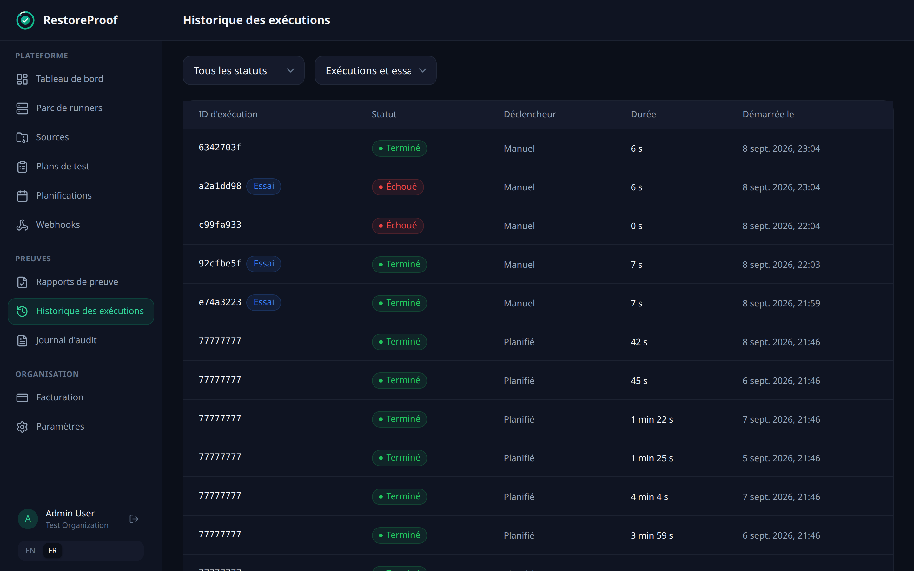The height and width of the screenshot is (571, 914).
Task: Click the Déclencheur column header
Action: click(529, 115)
